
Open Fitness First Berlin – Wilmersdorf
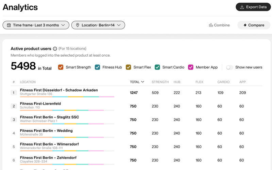pos(49,144)
